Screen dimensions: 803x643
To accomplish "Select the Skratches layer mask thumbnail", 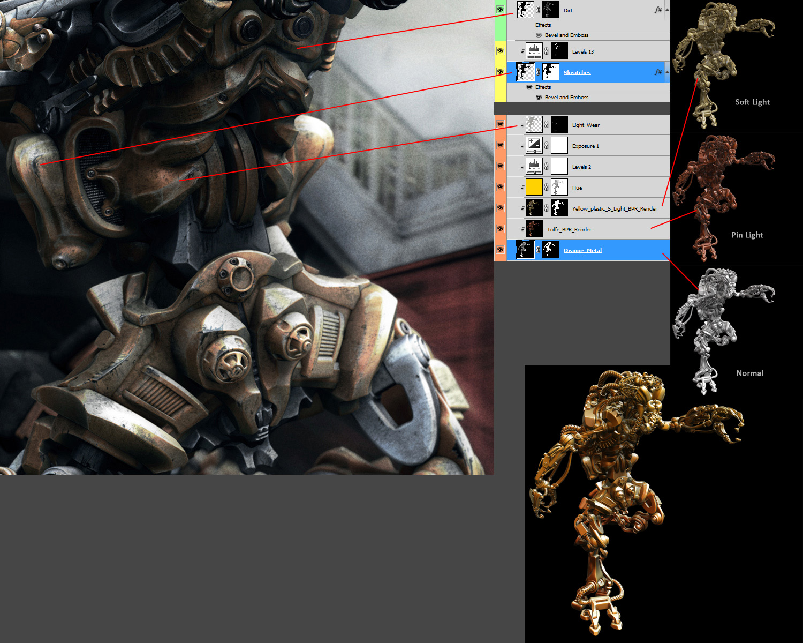I will [x=551, y=72].
